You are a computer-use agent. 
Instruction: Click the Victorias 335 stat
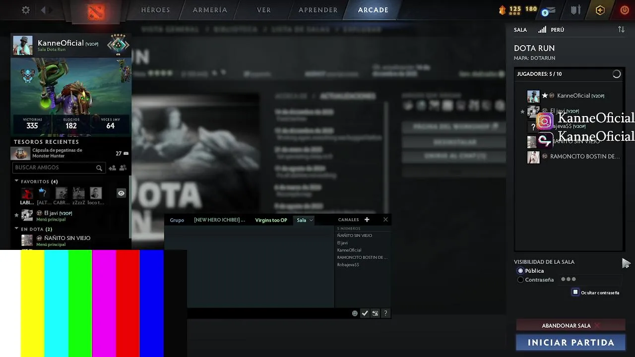point(32,123)
